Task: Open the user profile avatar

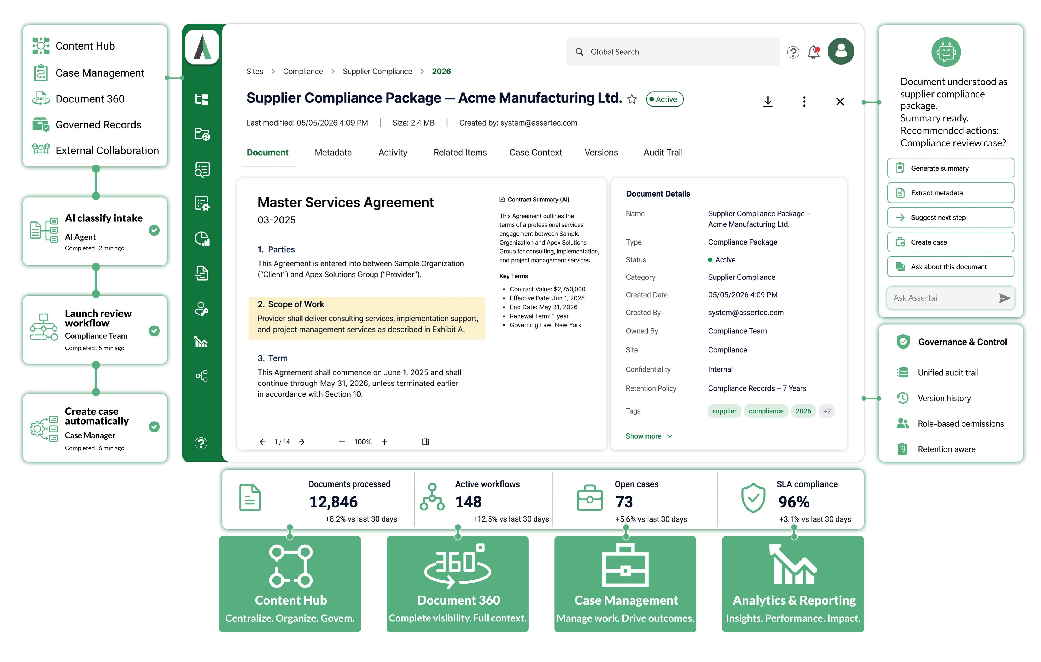Action: coord(841,52)
